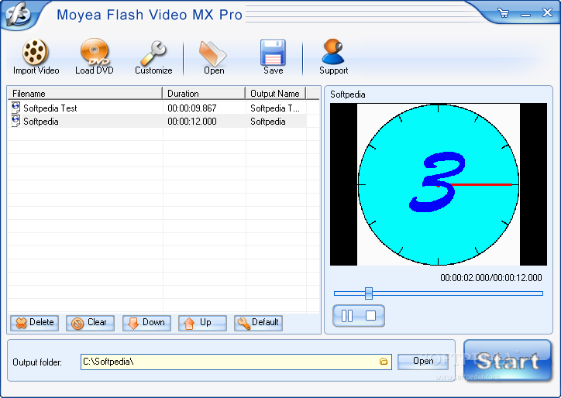Screen dimensions: 561x398
Task: Click the file icon beside Softpedia Test
Action: point(15,108)
